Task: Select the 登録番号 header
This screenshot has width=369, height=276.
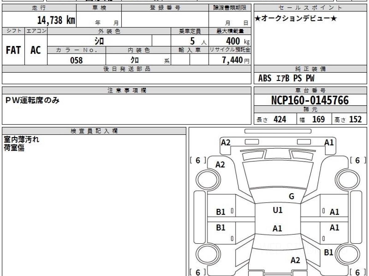Action: (165, 8)
